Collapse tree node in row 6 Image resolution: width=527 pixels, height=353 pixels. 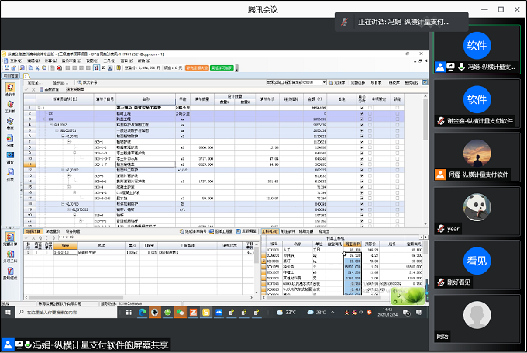pos(63,137)
